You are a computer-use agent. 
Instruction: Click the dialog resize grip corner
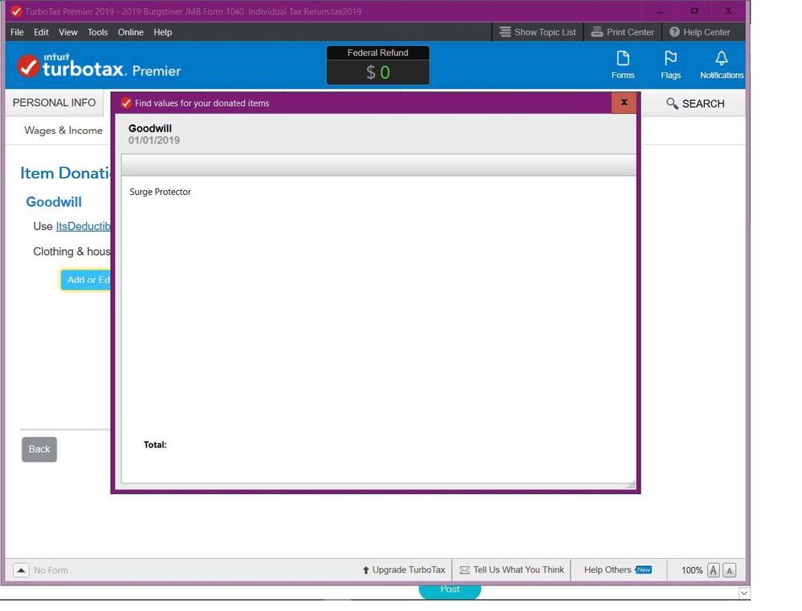[631, 484]
